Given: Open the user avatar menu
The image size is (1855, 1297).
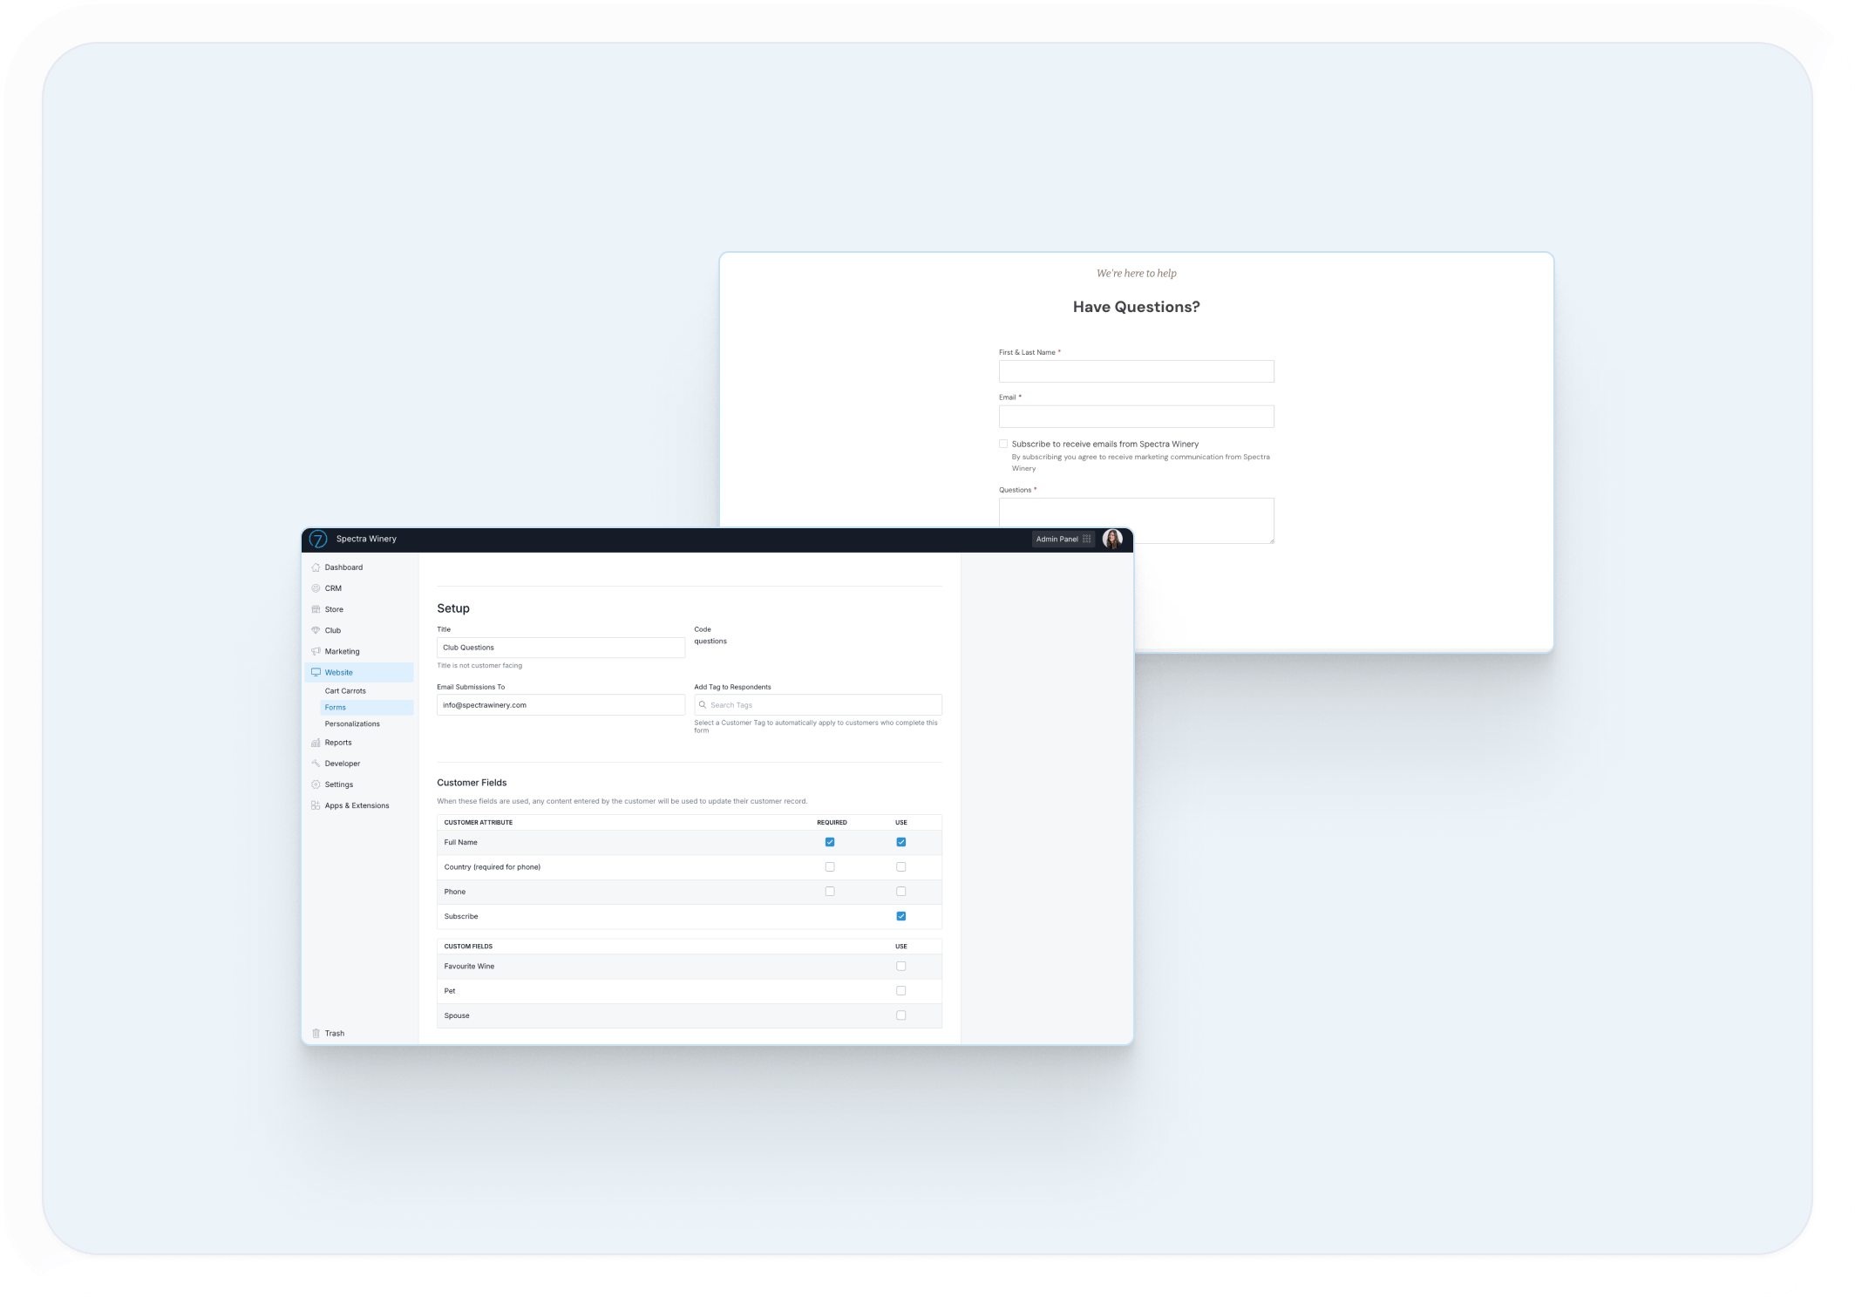Looking at the screenshot, I should click(x=1112, y=540).
